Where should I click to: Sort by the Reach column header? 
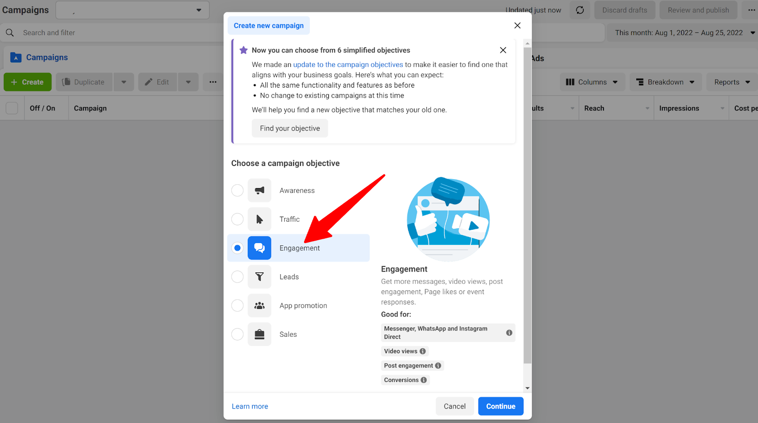point(616,108)
